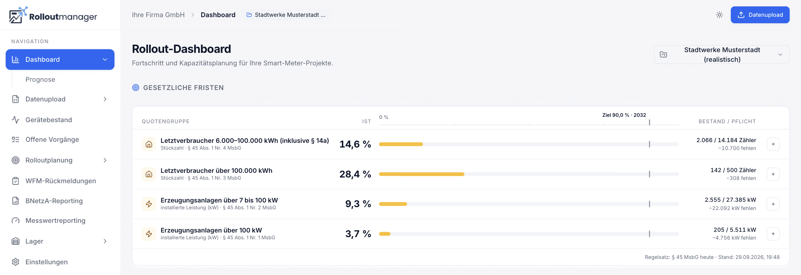Click the project folder icon in the selector

tap(663, 55)
